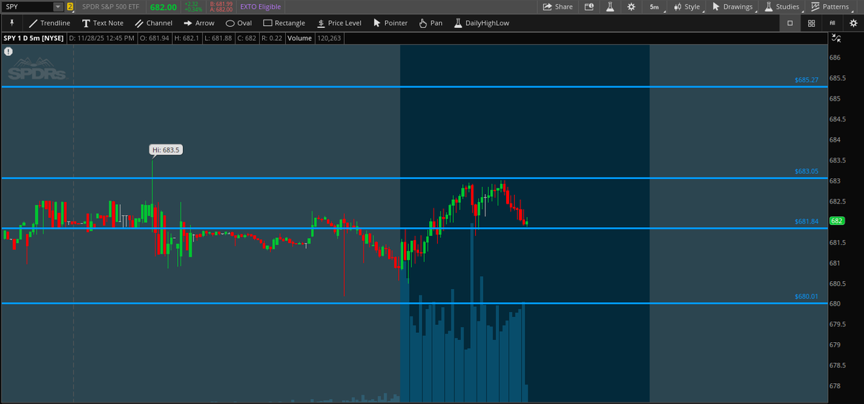Select the four-chart grid layout icon

(811, 23)
